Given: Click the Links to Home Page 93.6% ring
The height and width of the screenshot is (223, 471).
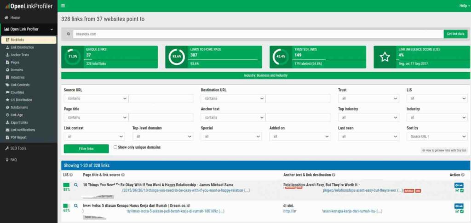Looking at the screenshot, I should point(177,57).
